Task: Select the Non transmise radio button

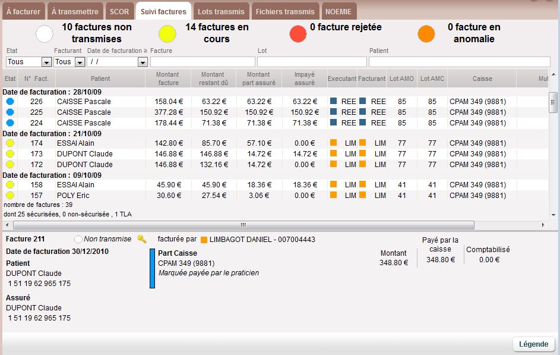Action: pos(78,239)
